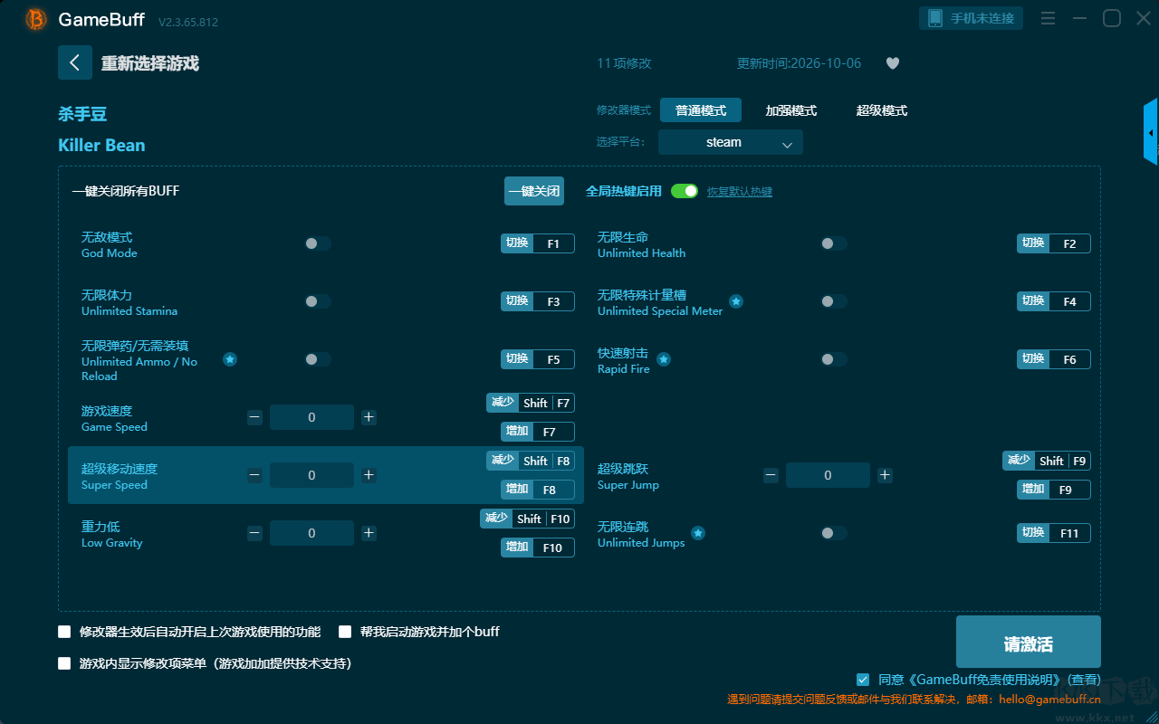Toggle God Mode switch
This screenshot has height=724, width=1159.
click(318, 243)
